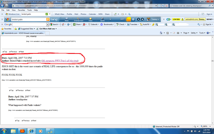Click the Calendar link in Windows Live toolbar

click(x=92, y=14)
